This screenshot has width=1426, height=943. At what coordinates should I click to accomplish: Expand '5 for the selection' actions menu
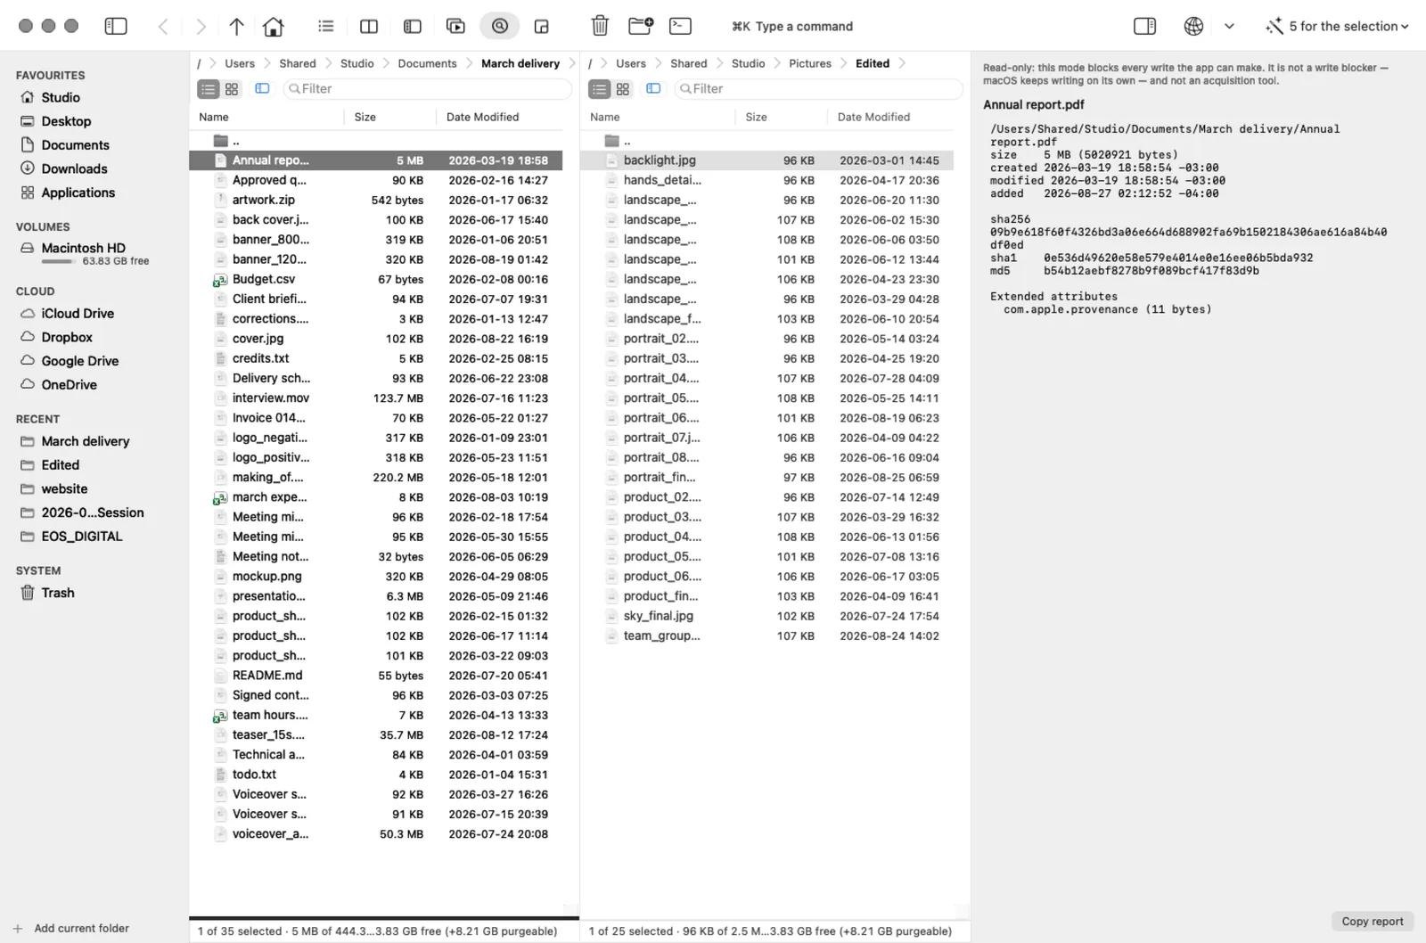point(1337,26)
